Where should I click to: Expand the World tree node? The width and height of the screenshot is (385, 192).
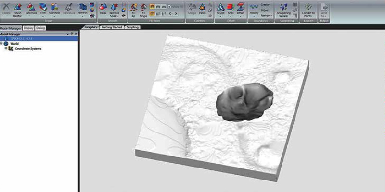[2, 44]
